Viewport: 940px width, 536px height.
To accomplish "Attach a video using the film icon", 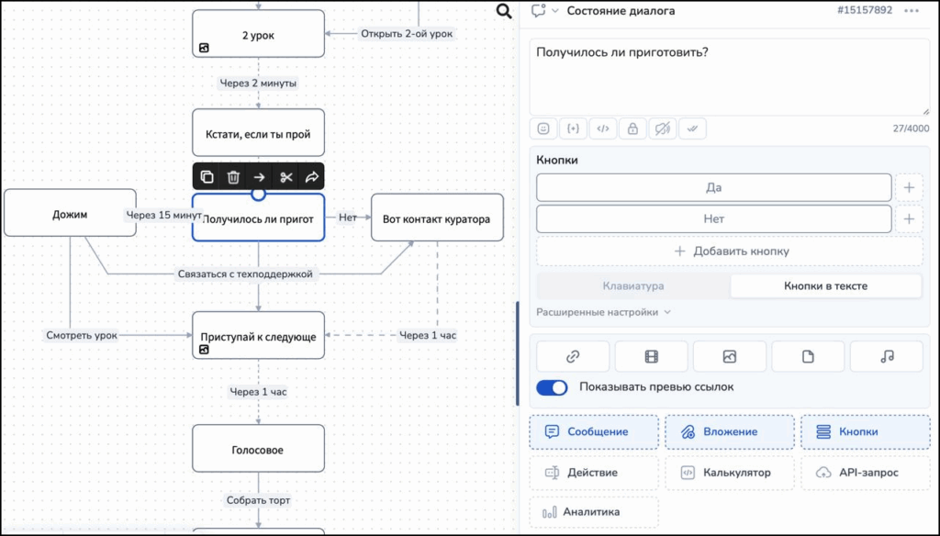I will click(651, 356).
